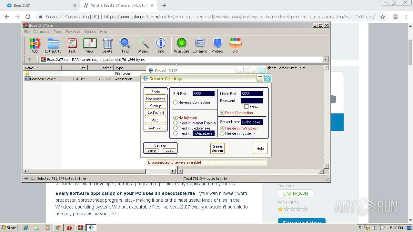
Task: Open the Tools menu
Action: click(58, 32)
